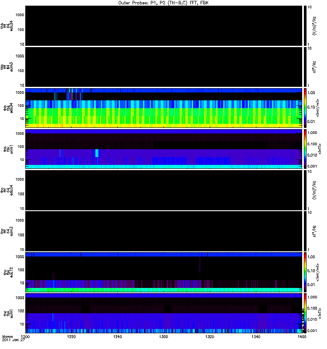Click the black color bar beside thb fff edc34
The image size is (327, 349).
tap(305, 26)
